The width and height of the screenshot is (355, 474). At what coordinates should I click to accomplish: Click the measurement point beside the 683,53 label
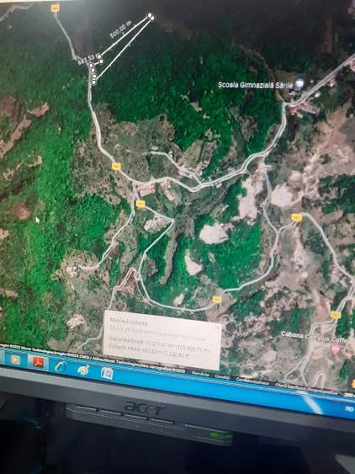pos(99,56)
